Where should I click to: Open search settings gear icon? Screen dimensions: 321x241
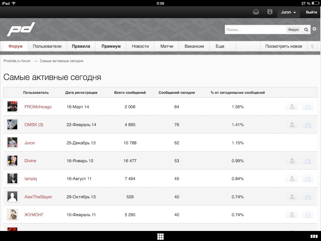pos(314,29)
